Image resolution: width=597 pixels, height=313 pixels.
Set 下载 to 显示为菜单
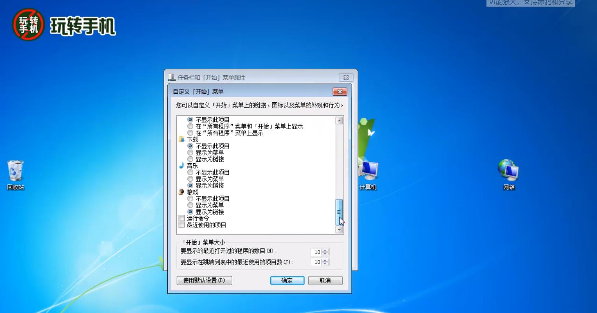pyautogui.click(x=190, y=152)
